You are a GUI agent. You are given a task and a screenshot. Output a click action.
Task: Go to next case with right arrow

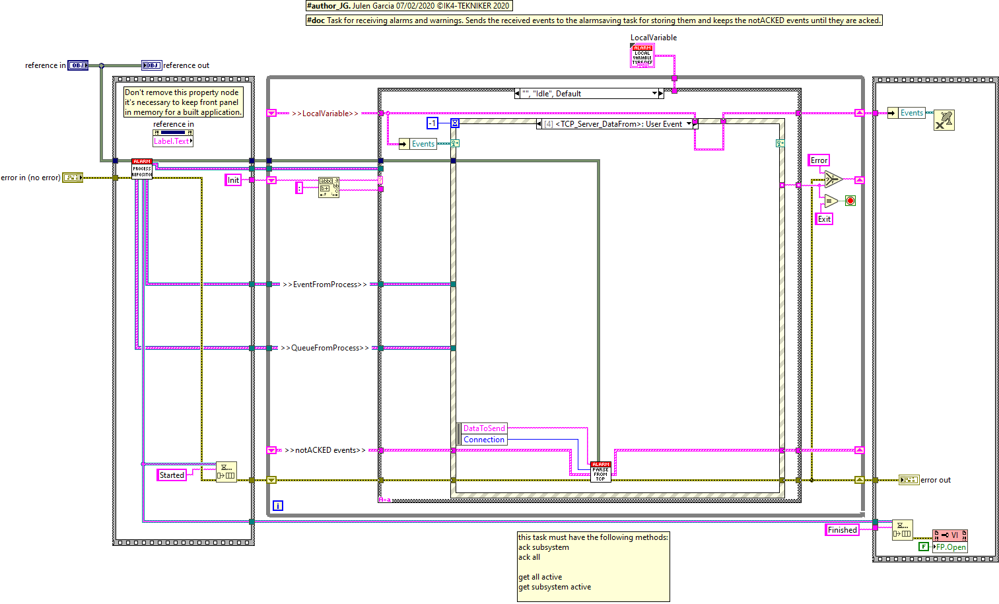pyautogui.click(x=661, y=94)
